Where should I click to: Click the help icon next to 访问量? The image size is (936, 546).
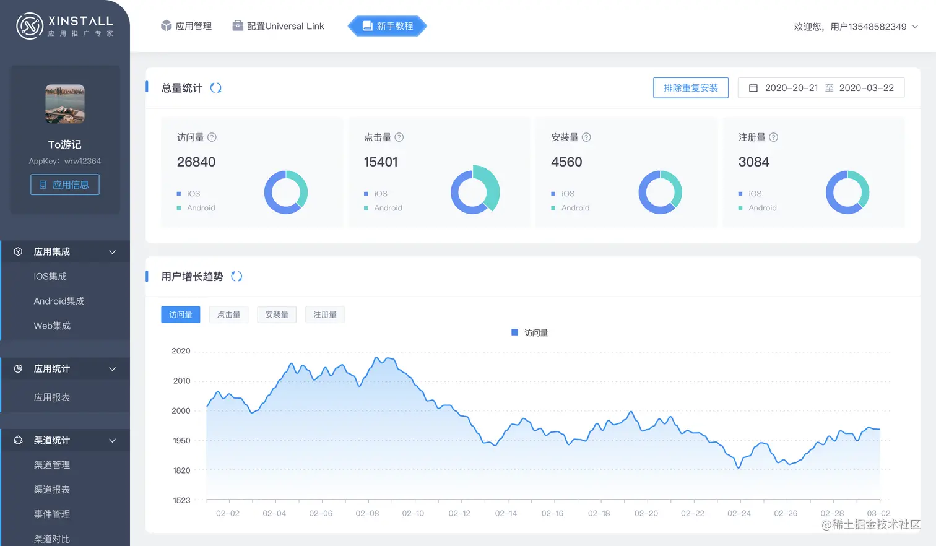212,137
